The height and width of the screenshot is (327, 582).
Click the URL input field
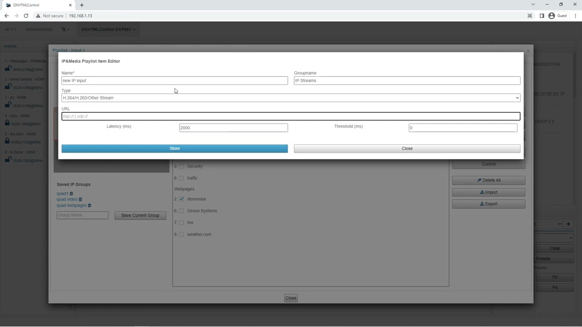coord(291,116)
